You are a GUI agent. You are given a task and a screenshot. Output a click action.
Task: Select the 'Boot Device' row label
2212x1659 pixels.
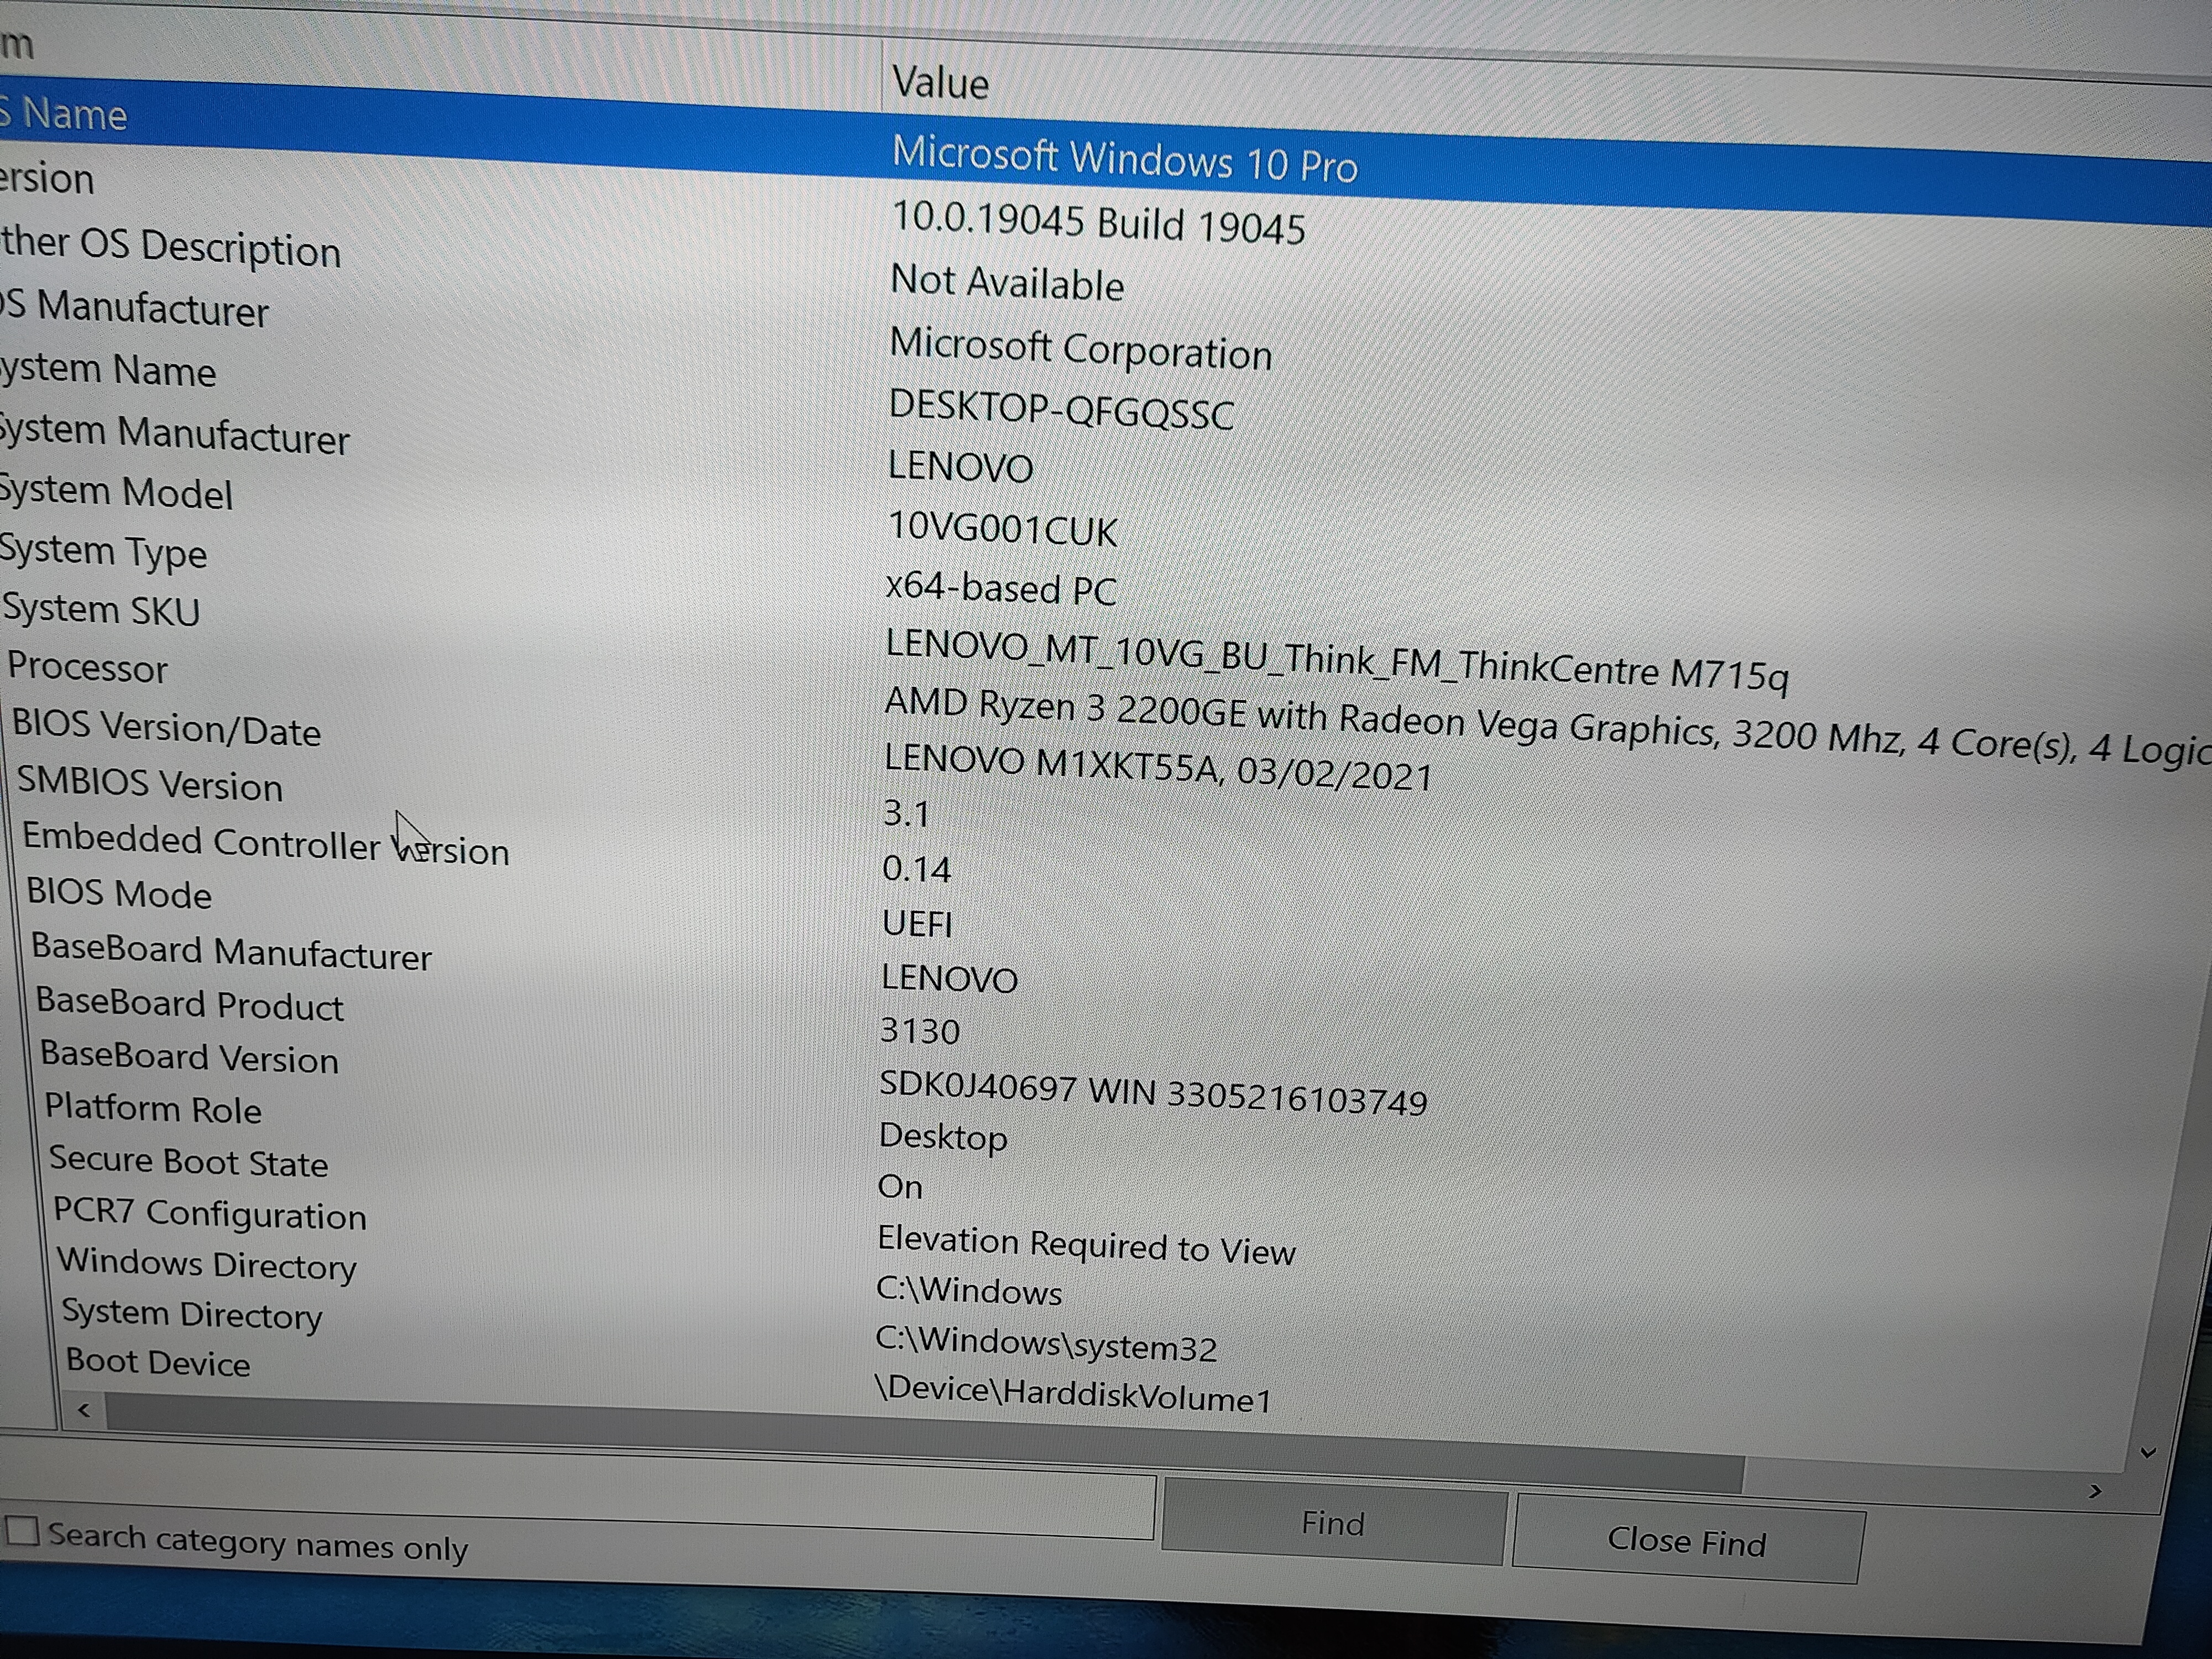(158, 1362)
